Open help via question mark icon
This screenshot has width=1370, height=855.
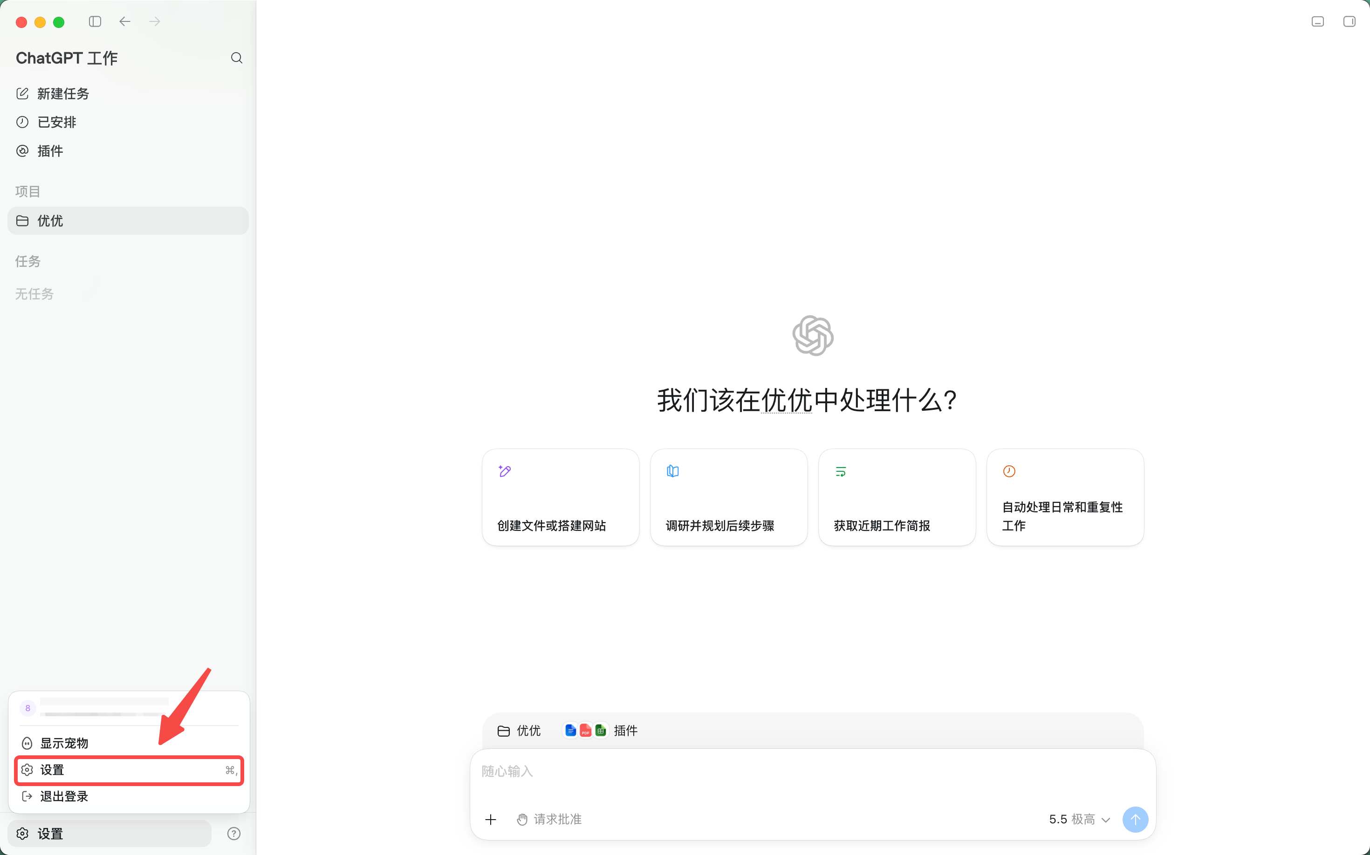point(234,834)
